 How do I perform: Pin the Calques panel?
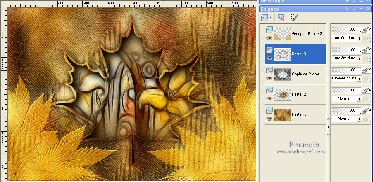[x=347, y=9]
